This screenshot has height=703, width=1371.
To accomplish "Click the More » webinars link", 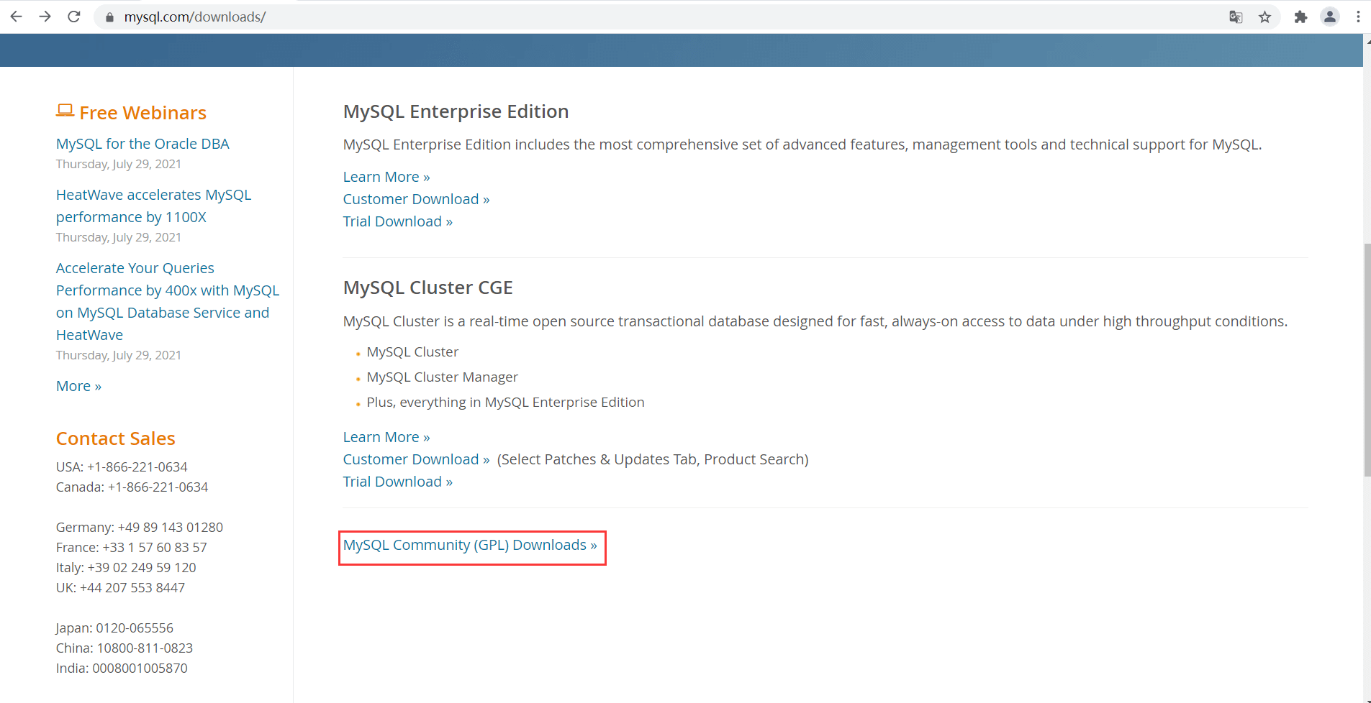I will 78,386.
